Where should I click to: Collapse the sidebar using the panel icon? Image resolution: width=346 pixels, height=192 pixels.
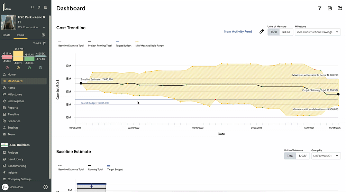point(45,7)
